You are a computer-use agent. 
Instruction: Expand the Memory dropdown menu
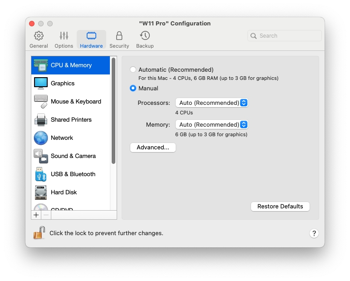(212, 125)
